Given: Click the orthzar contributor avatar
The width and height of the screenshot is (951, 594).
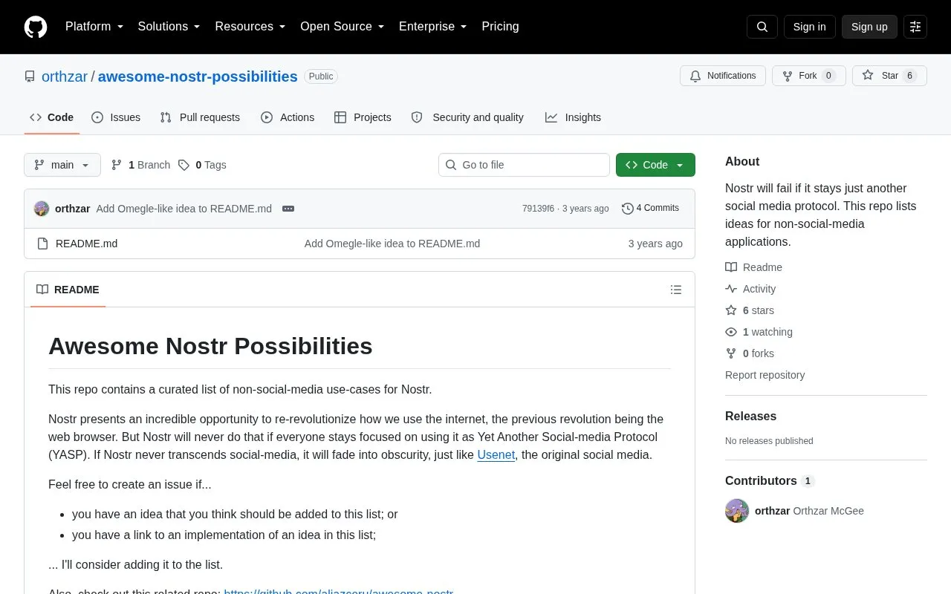Looking at the screenshot, I should (737, 511).
